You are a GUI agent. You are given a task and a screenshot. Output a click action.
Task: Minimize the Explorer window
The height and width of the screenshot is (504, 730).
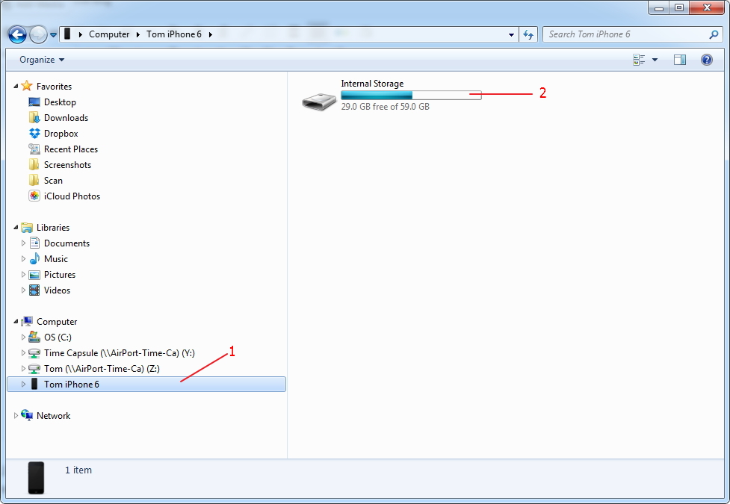click(659, 8)
